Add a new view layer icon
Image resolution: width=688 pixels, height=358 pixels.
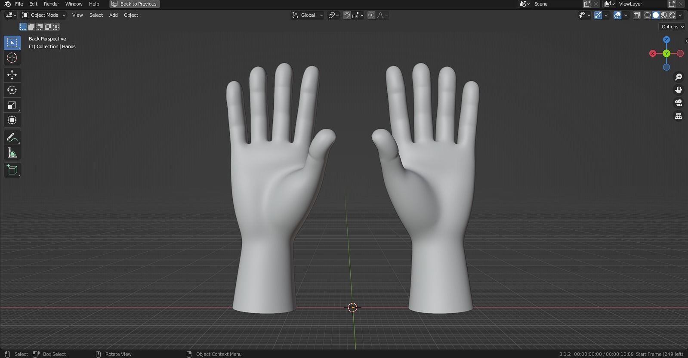click(672, 4)
